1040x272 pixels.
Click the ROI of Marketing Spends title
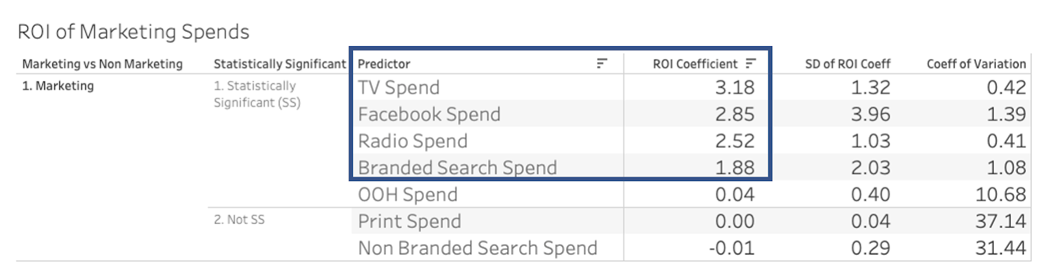click(133, 32)
